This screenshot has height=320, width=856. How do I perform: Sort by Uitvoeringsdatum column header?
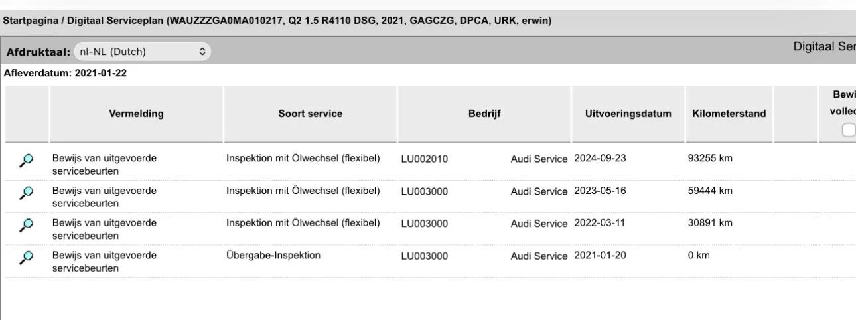pos(628,114)
